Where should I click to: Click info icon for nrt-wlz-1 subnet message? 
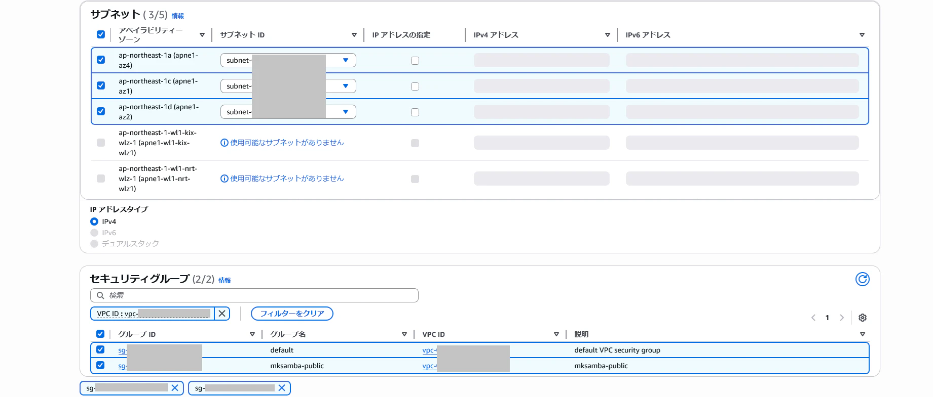[224, 179]
